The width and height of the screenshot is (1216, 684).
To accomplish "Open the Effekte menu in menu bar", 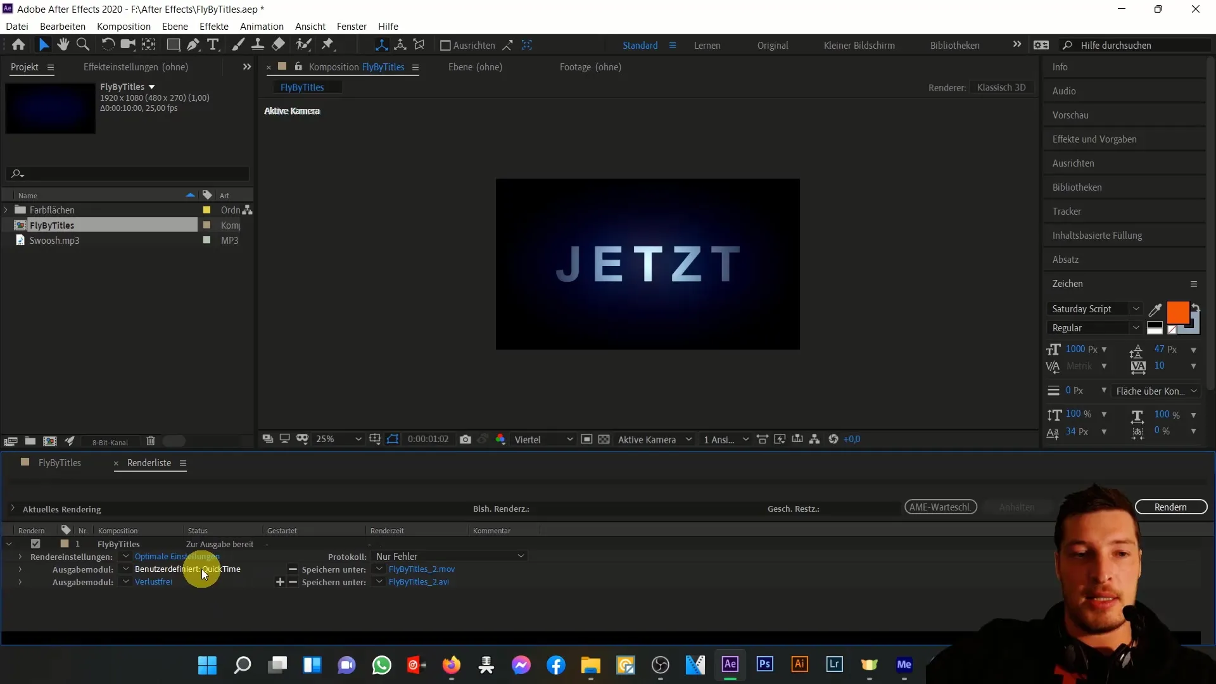I will click(x=214, y=26).
